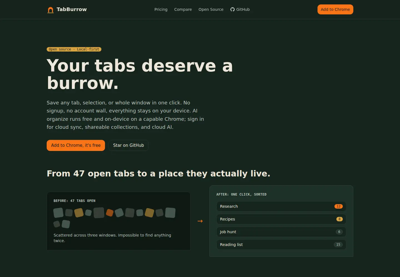Click the TabBurrow orange burrow logo icon
The height and width of the screenshot is (277, 400).
tap(50, 10)
